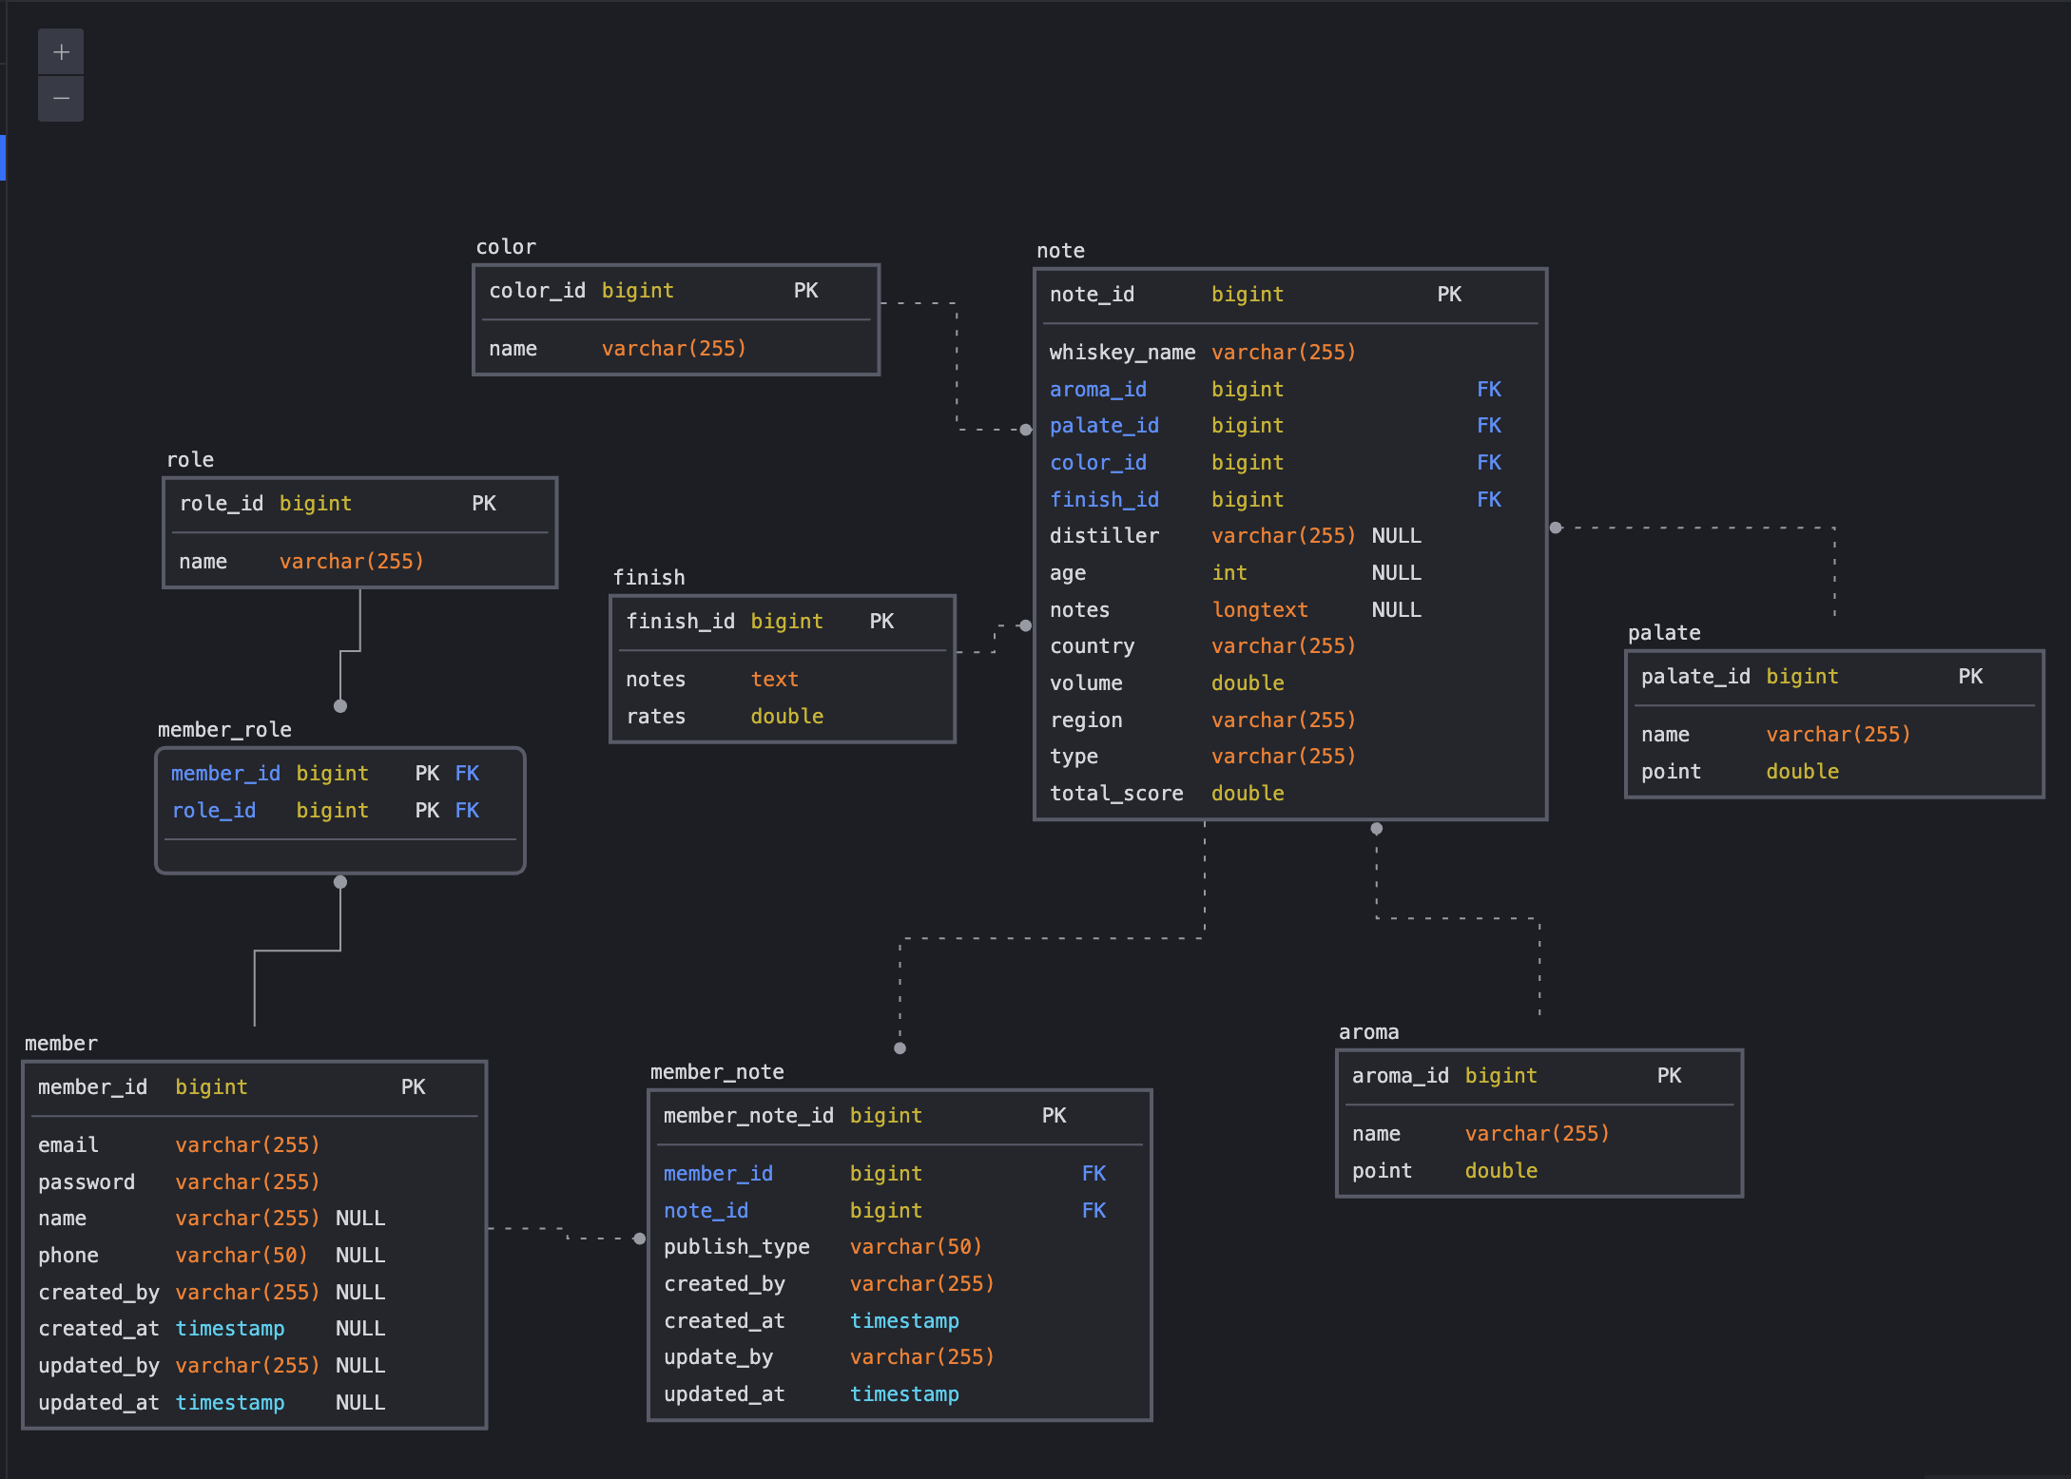The height and width of the screenshot is (1479, 2071).
Task: Click the member table title
Action: click(60, 1043)
